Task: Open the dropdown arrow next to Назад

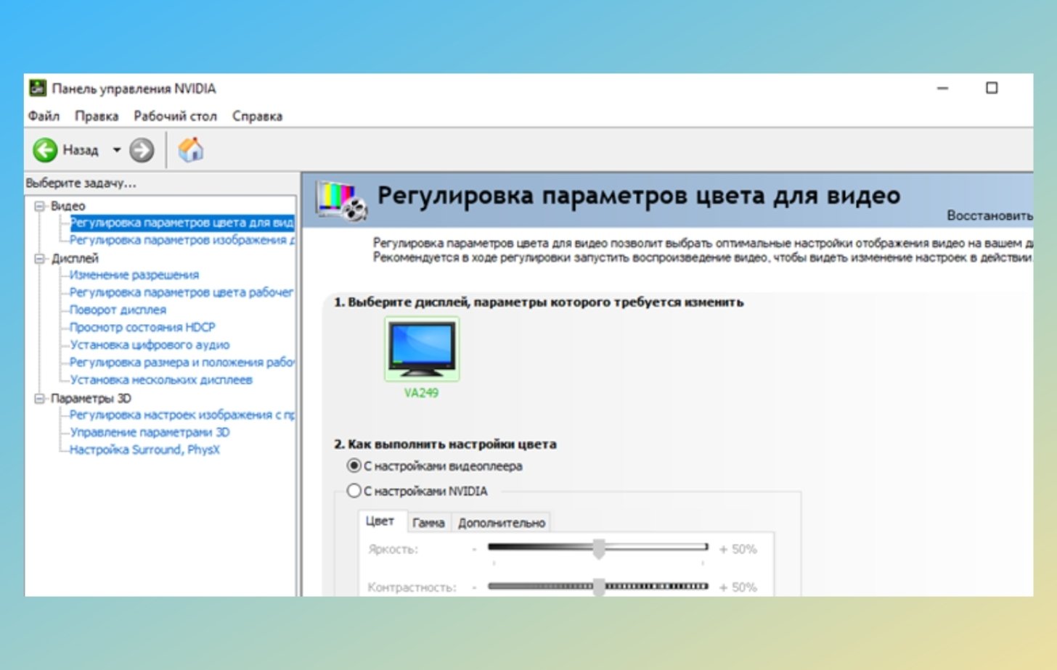Action: point(116,150)
